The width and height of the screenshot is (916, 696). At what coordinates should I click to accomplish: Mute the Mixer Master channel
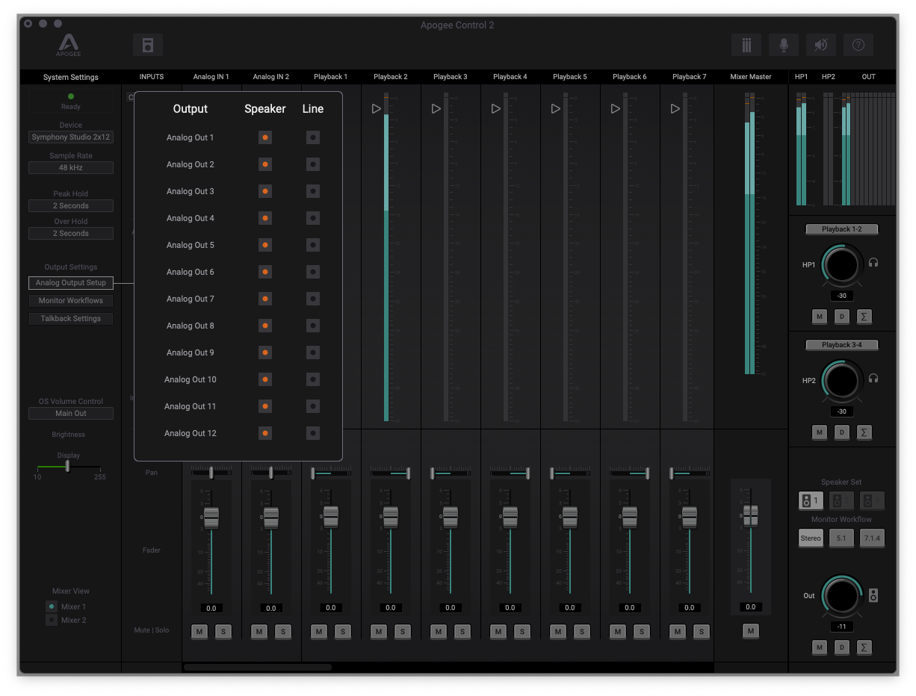click(751, 632)
